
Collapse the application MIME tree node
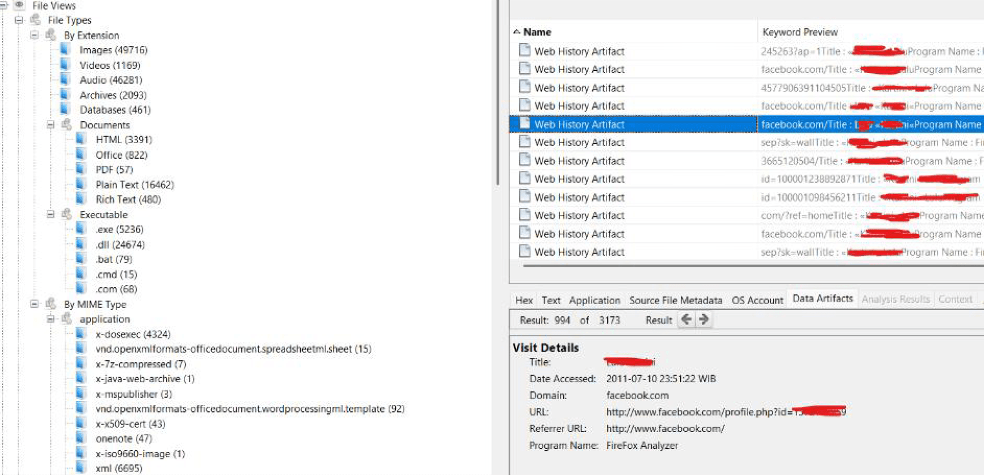(50, 319)
